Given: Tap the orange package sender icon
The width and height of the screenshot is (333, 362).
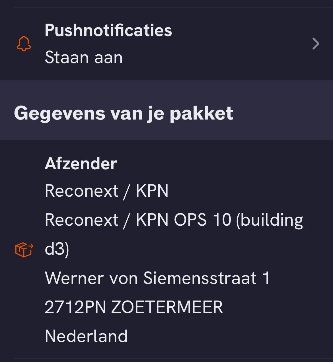Looking at the screenshot, I should [24, 250].
